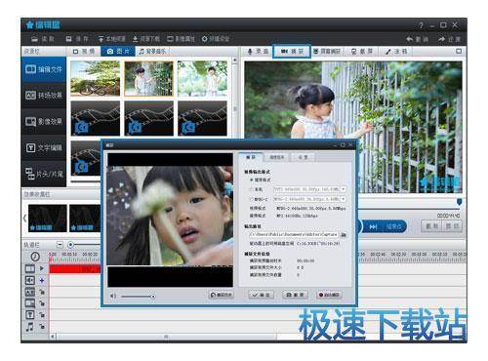Open Image Effects in left sidebar
Viewport: 488px width, 361px height.
pos(44,121)
